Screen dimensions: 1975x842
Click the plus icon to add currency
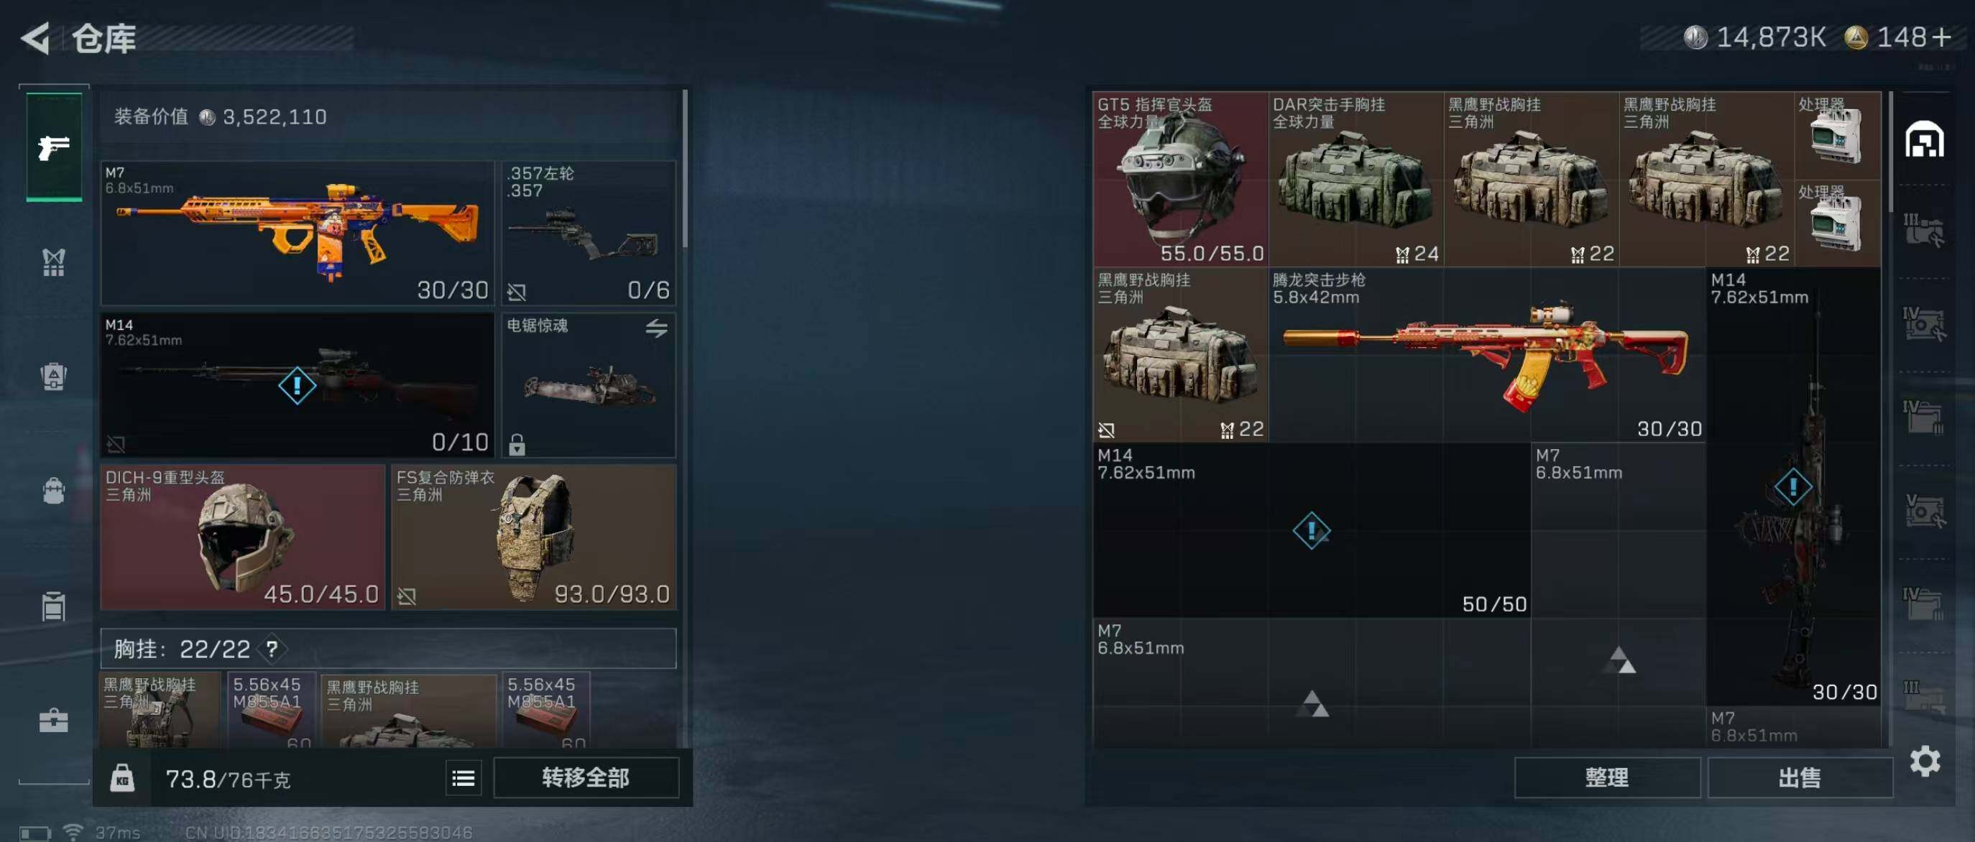pyautogui.click(x=1941, y=37)
